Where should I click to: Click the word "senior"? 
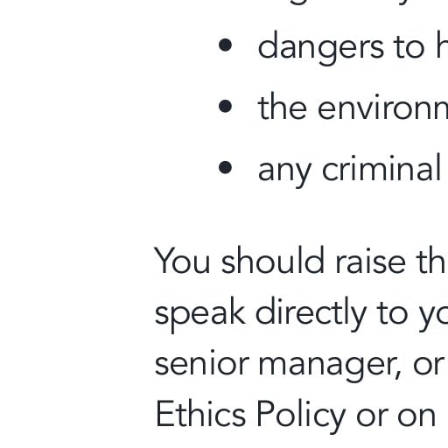(202, 363)
